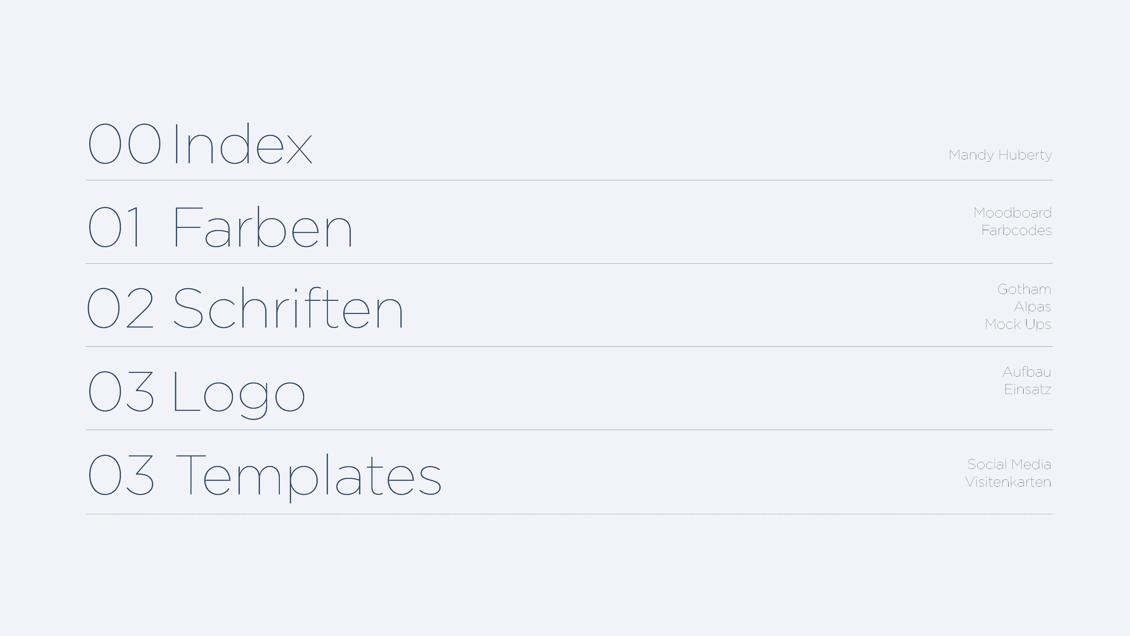Click the Mandy Huberty author name

[x=1000, y=155]
